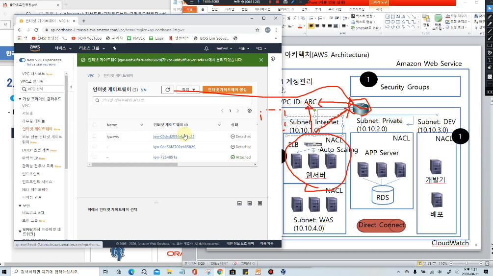
Task: Open the YouTube bookmark in the bookmarks bar
Action: pyautogui.click(x=86, y=38)
